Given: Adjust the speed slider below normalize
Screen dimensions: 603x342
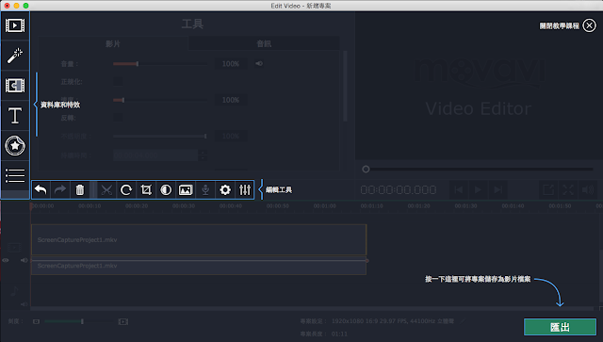Looking at the screenshot, I should coord(159,100).
